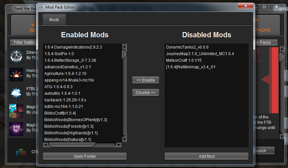288x168 pixels.
Task: Select the Direwolf pack thumbnail in launcher
Action: coord(16,56)
